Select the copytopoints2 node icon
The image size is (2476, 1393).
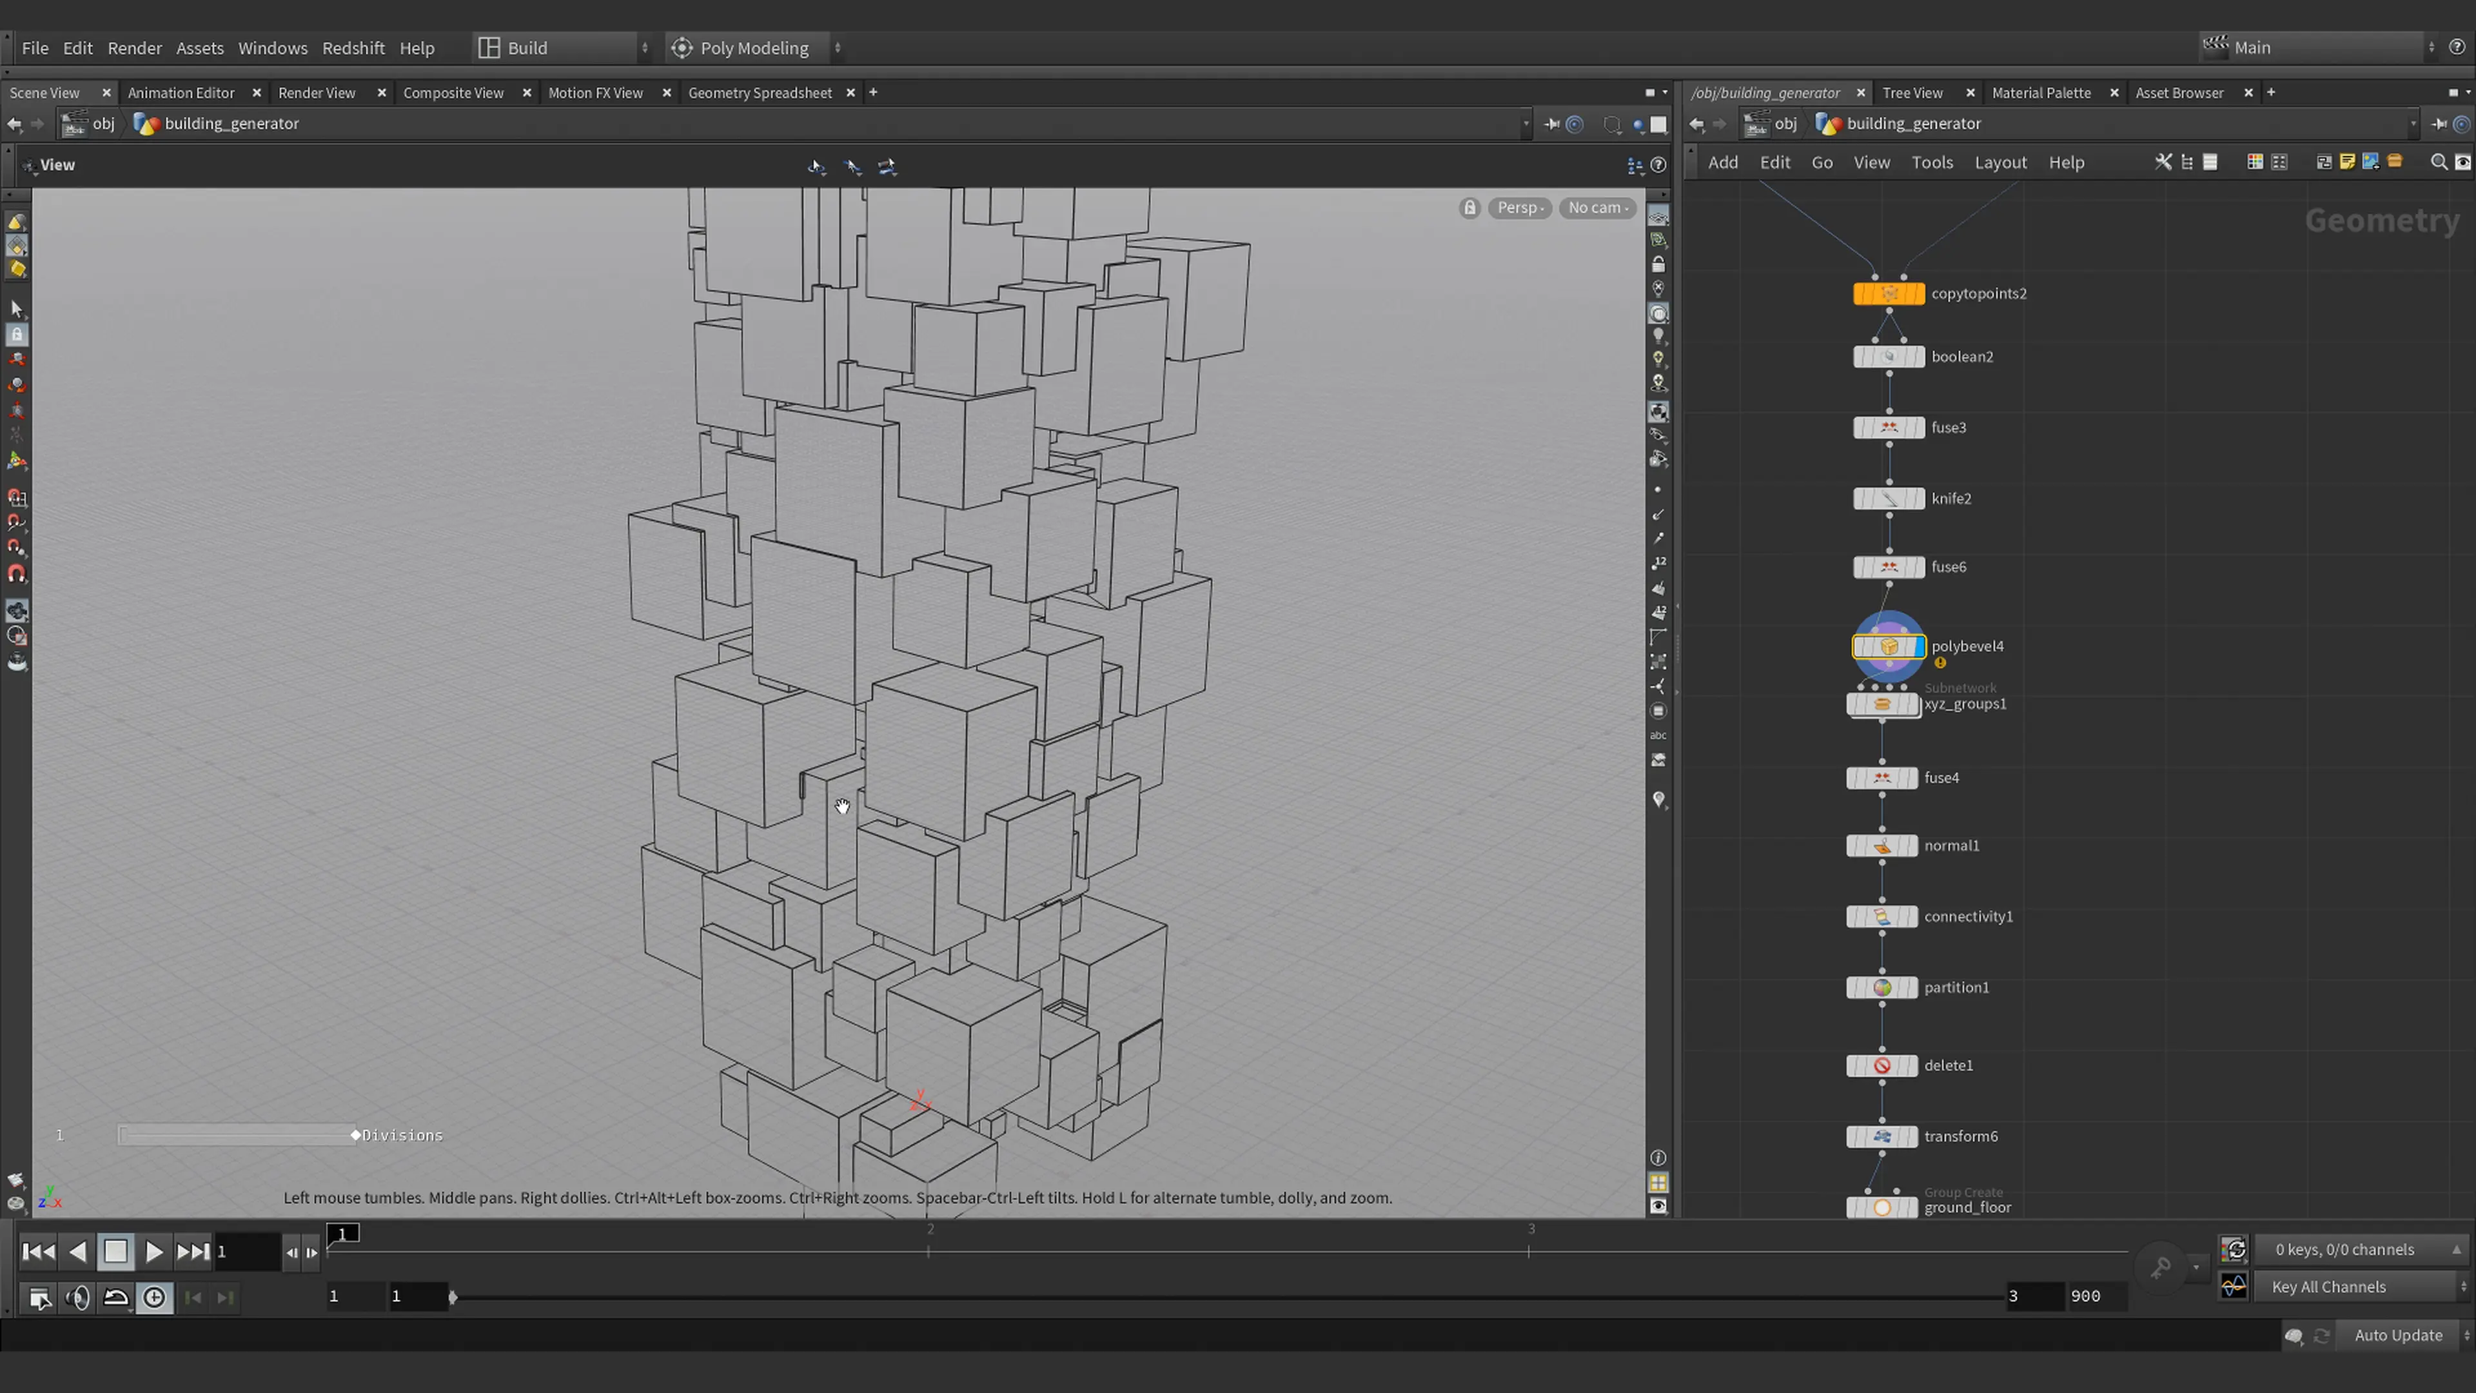tap(1888, 294)
